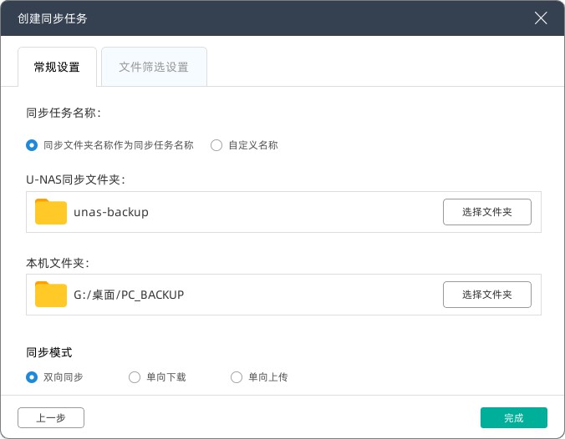Click the 同步任务名称 label

[64, 113]
